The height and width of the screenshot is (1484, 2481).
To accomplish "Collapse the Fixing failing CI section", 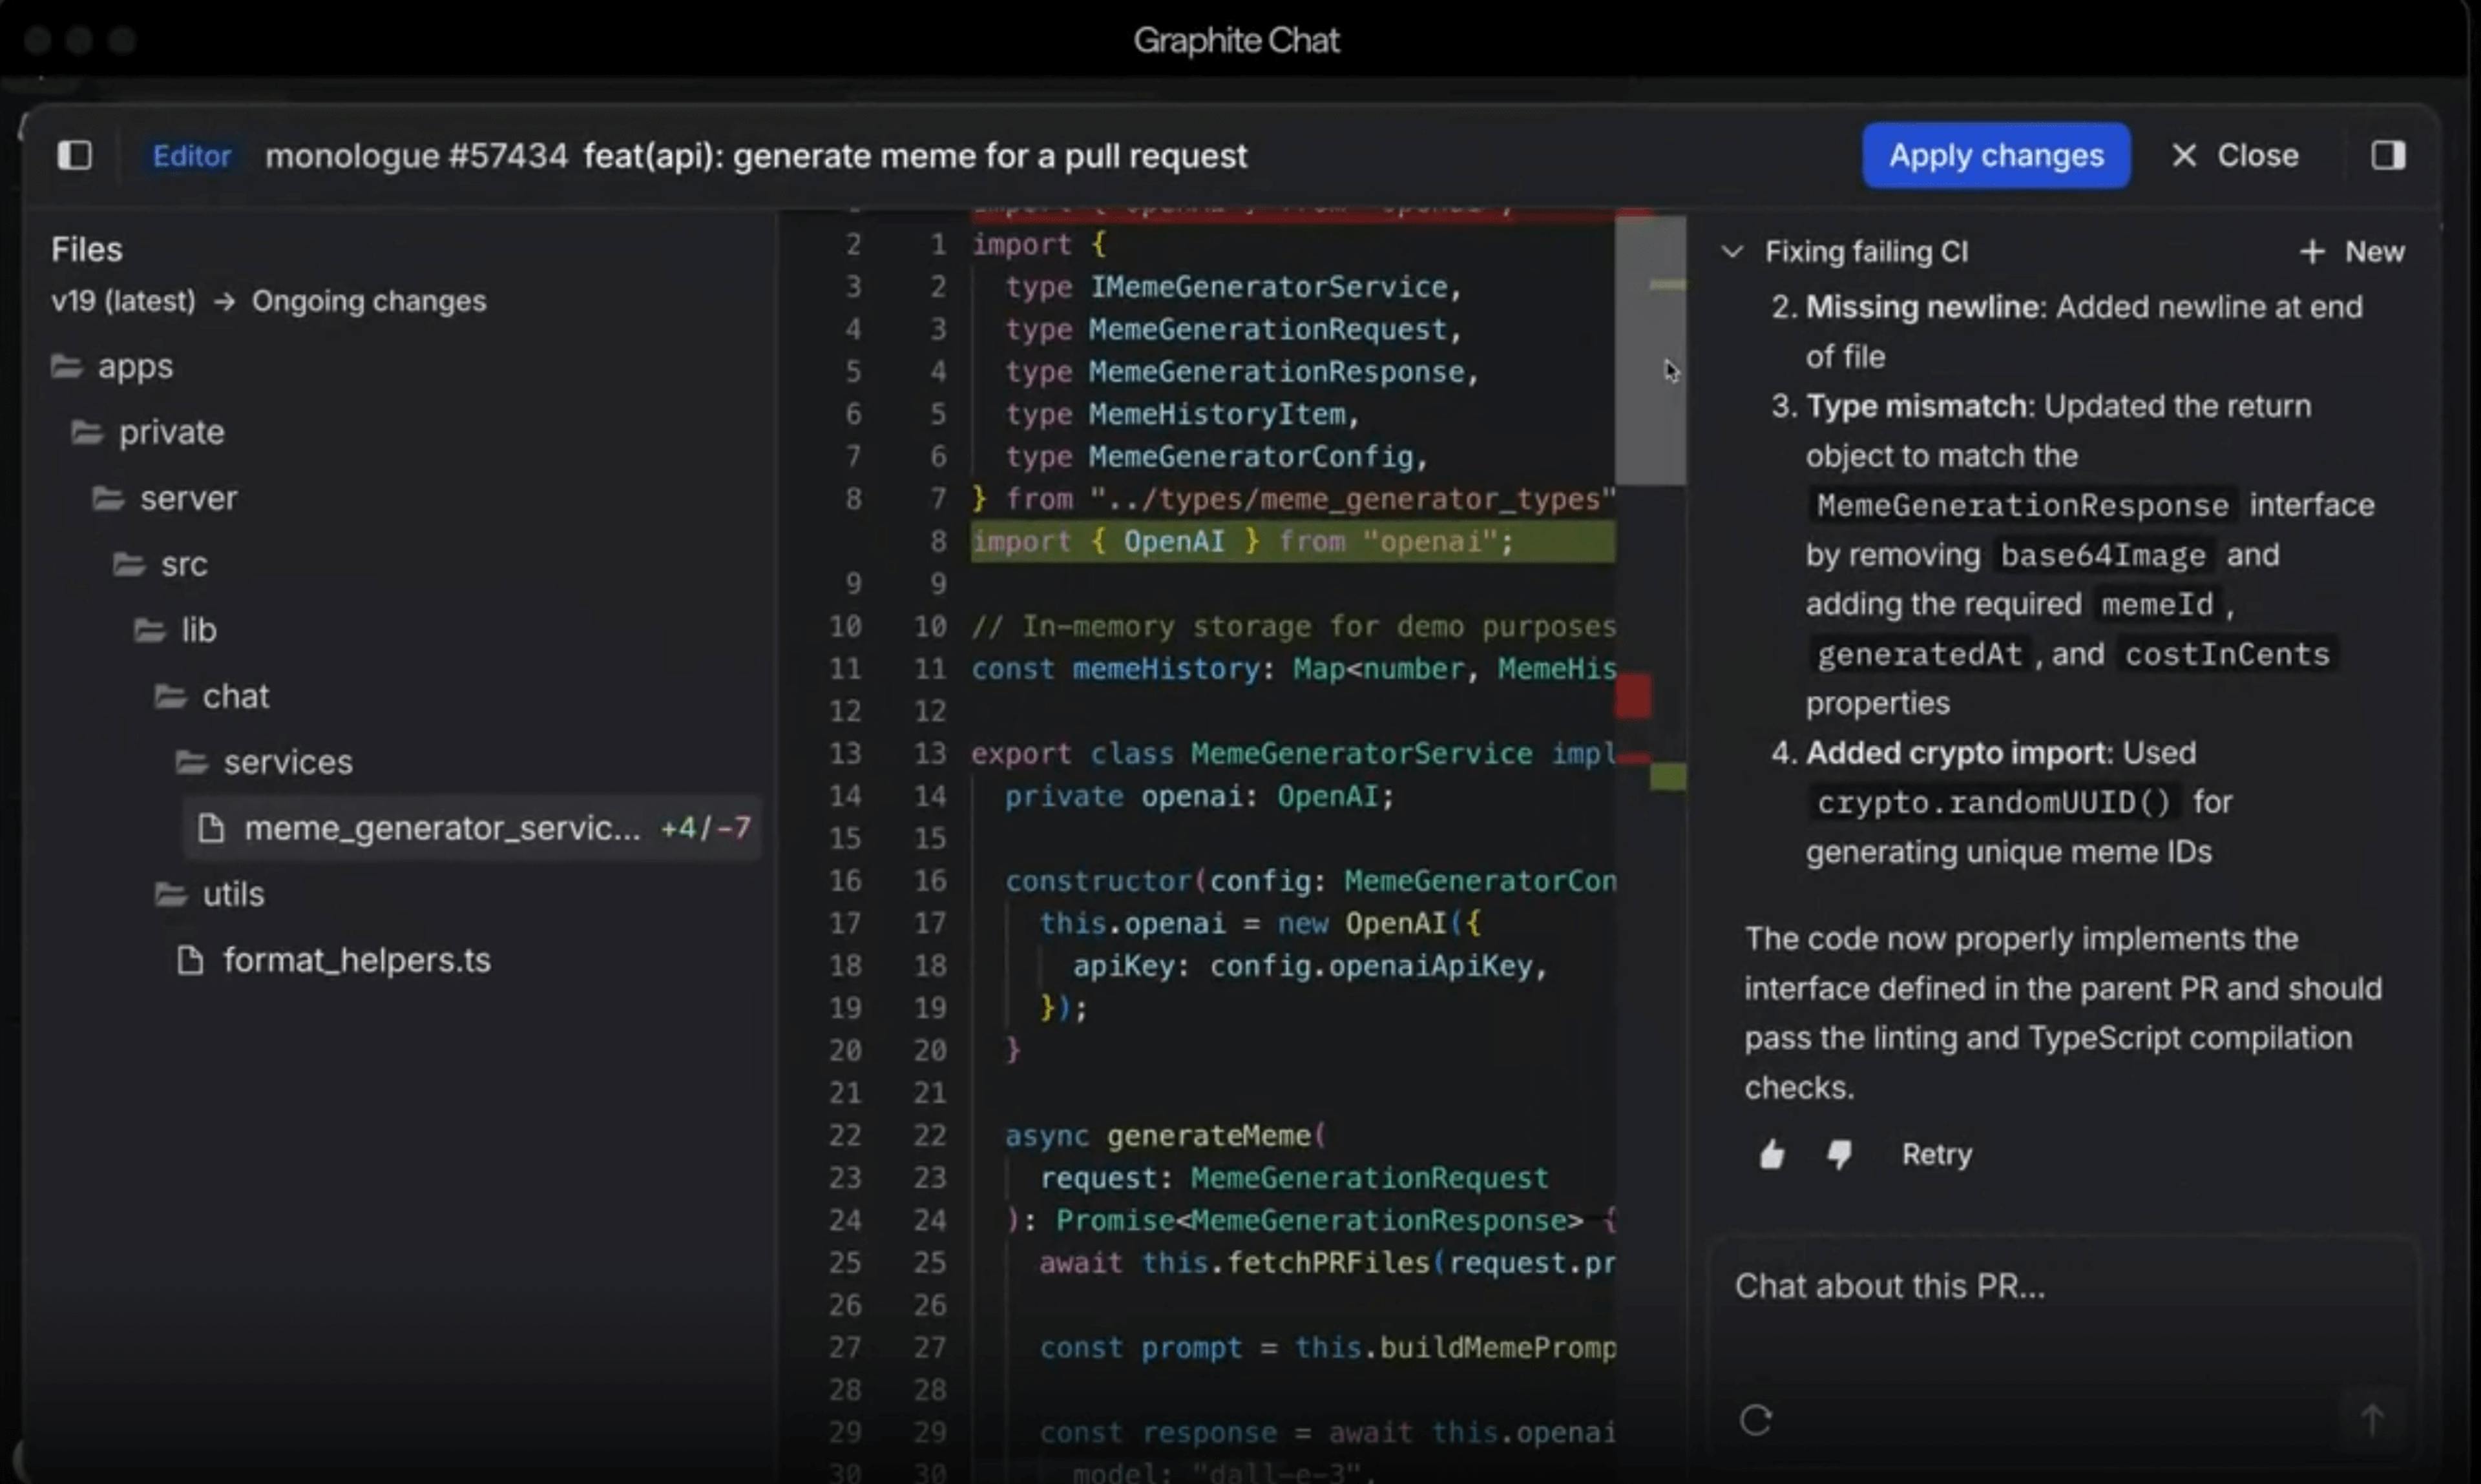I will (1732, 252).
